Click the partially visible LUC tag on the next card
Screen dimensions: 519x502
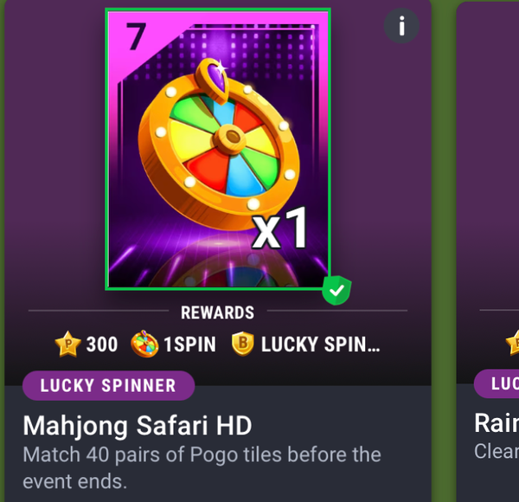(497, 383)
